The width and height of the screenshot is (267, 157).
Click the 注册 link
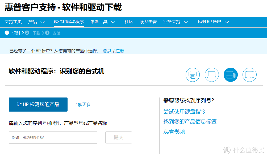click(x=120, y=51)
